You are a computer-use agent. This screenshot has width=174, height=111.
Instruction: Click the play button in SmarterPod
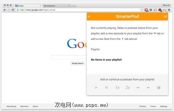tap(96, 88)
